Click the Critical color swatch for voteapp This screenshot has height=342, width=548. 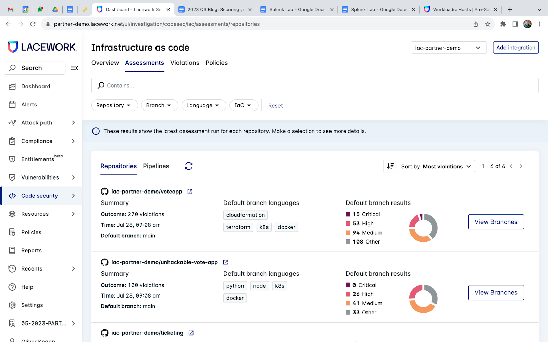pyautogui.click(x=348, y=214)
